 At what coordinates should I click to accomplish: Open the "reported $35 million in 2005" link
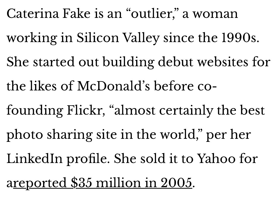pyautogui.click(x=102, y=182)
